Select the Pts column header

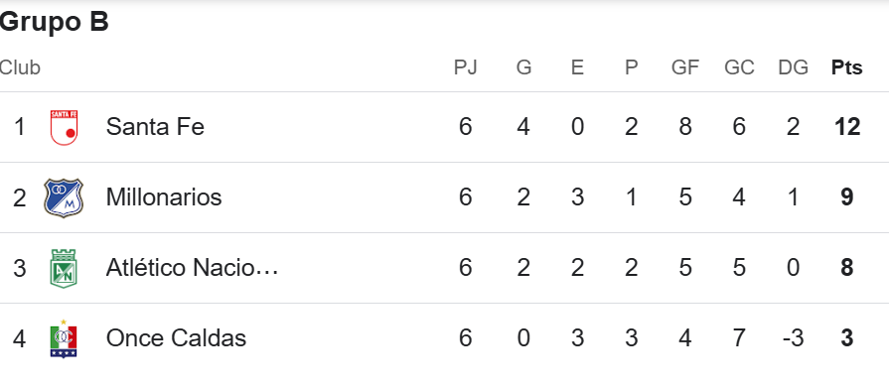[x=847, y=67]
